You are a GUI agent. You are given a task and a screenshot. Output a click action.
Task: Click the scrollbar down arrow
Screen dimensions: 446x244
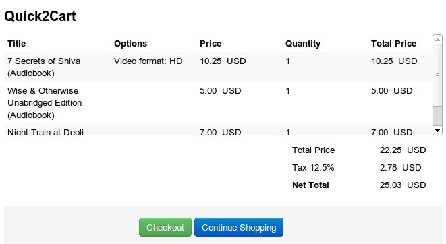pos(437,131)
